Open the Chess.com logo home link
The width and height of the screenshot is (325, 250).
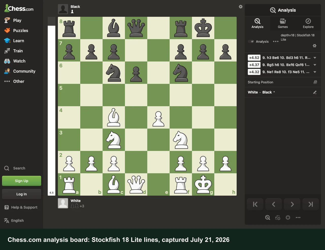pyautogui.click(x=19, y=8)
